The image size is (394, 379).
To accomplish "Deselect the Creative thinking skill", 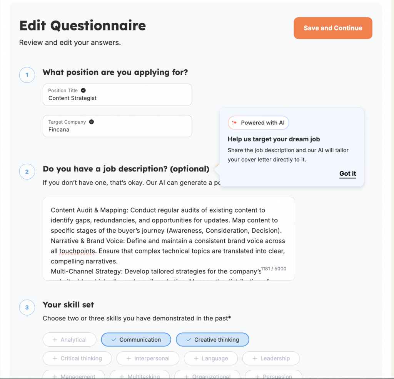I will [212, 339].
